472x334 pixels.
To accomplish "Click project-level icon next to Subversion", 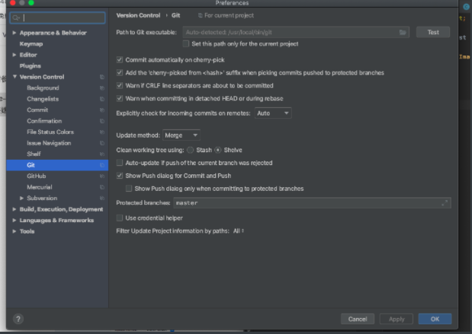I will pos(102,199).
